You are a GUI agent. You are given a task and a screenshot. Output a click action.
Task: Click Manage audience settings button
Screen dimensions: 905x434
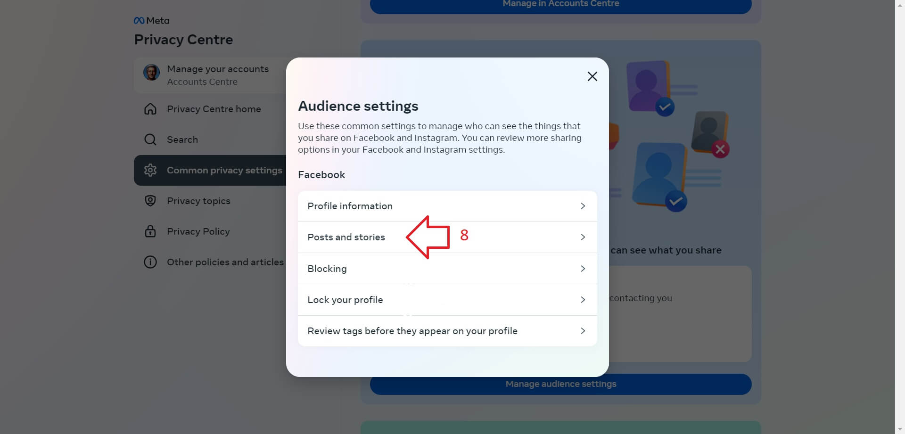(560, 384)
